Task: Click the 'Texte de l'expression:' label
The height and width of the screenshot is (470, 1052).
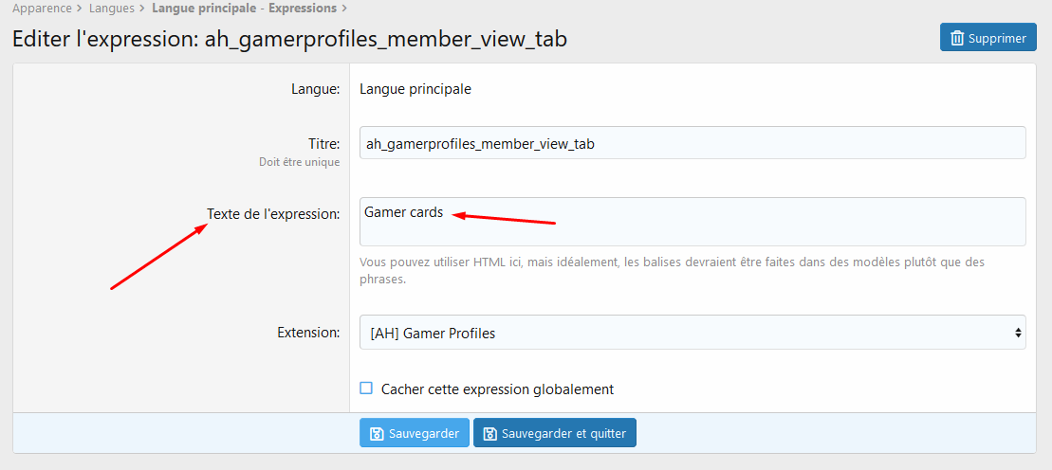Action: [273, 214]
